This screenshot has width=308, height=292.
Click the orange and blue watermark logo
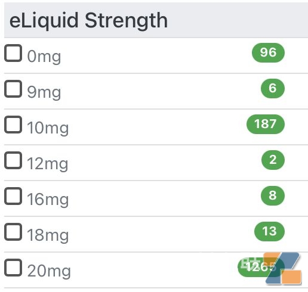point(282,268)
